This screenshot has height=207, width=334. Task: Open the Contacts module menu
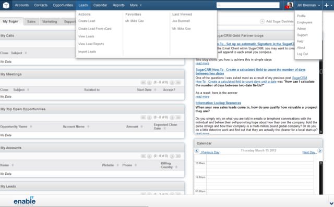tap(41, 5)
